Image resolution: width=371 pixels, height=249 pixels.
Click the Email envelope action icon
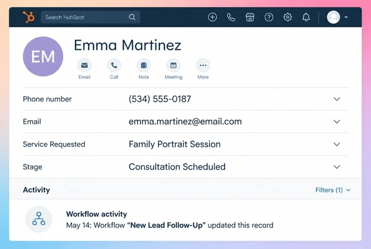tap(85, 65)
